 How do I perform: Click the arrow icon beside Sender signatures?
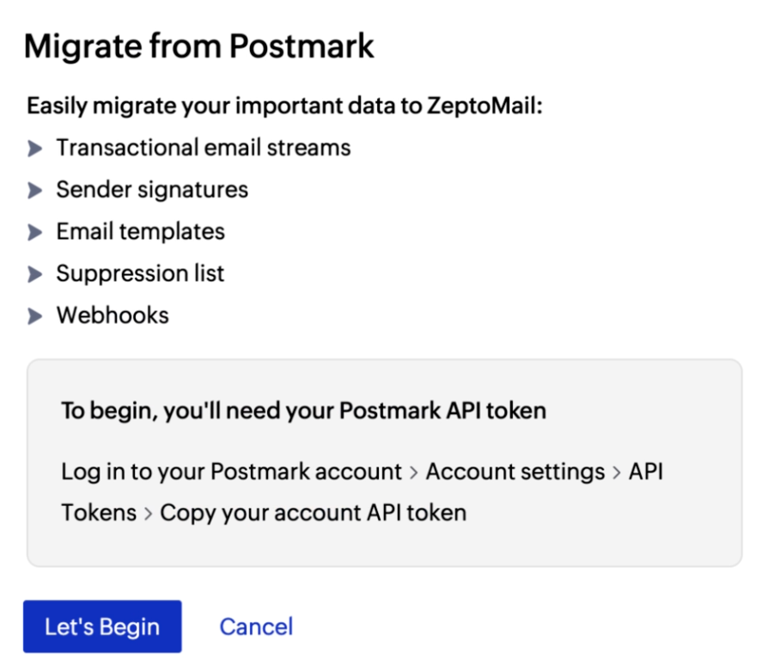pyautogui.click(x=36, y=190)
